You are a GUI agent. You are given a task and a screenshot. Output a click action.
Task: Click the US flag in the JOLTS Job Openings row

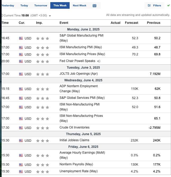coord(21,74)
